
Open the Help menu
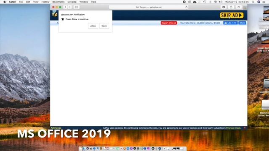click(x=94, y=2)
